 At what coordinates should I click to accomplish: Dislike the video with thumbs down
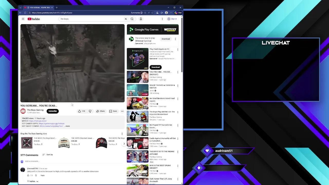[x=90, y=111]
